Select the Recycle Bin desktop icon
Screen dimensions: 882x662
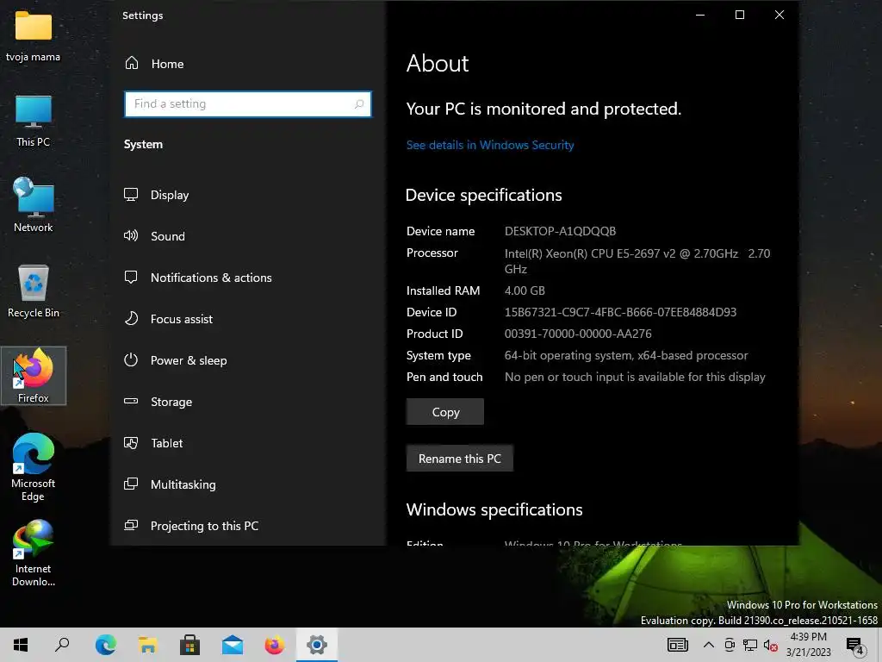tap(34, 291)
